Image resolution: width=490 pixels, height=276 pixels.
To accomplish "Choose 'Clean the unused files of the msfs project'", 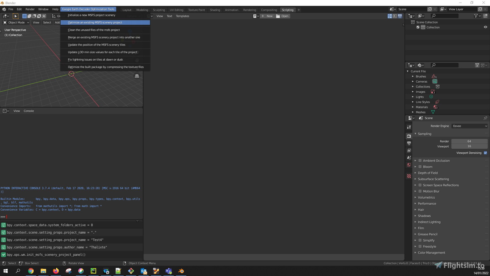I will pos(94,30).
